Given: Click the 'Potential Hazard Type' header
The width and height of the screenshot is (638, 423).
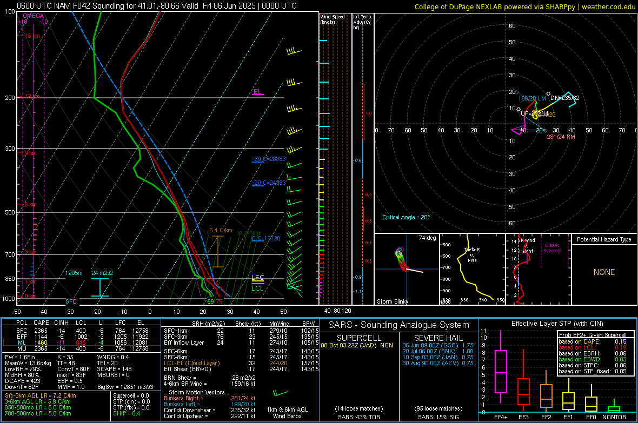Looking at the screenshot, I should click(x=604, y=239).
